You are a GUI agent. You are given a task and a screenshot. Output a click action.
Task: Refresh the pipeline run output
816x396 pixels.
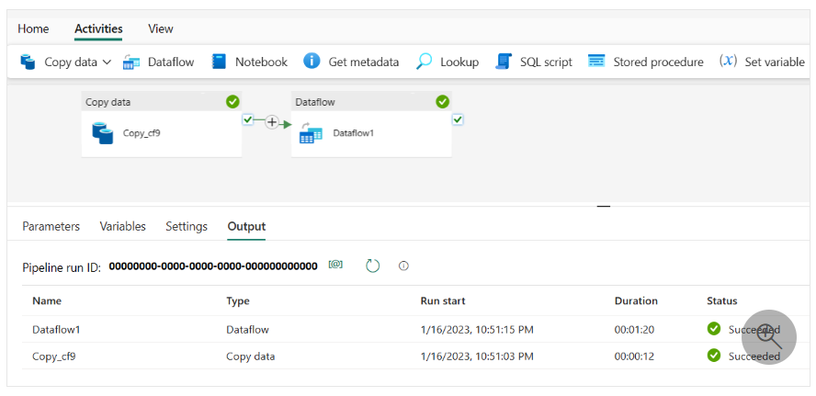click(372, 266)
